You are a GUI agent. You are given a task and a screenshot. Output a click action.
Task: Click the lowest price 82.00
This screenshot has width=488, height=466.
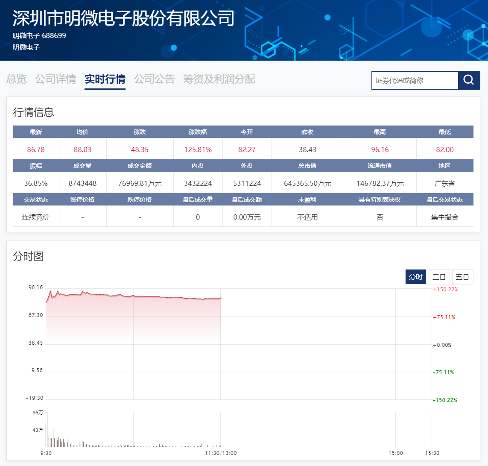click(445, 150)
